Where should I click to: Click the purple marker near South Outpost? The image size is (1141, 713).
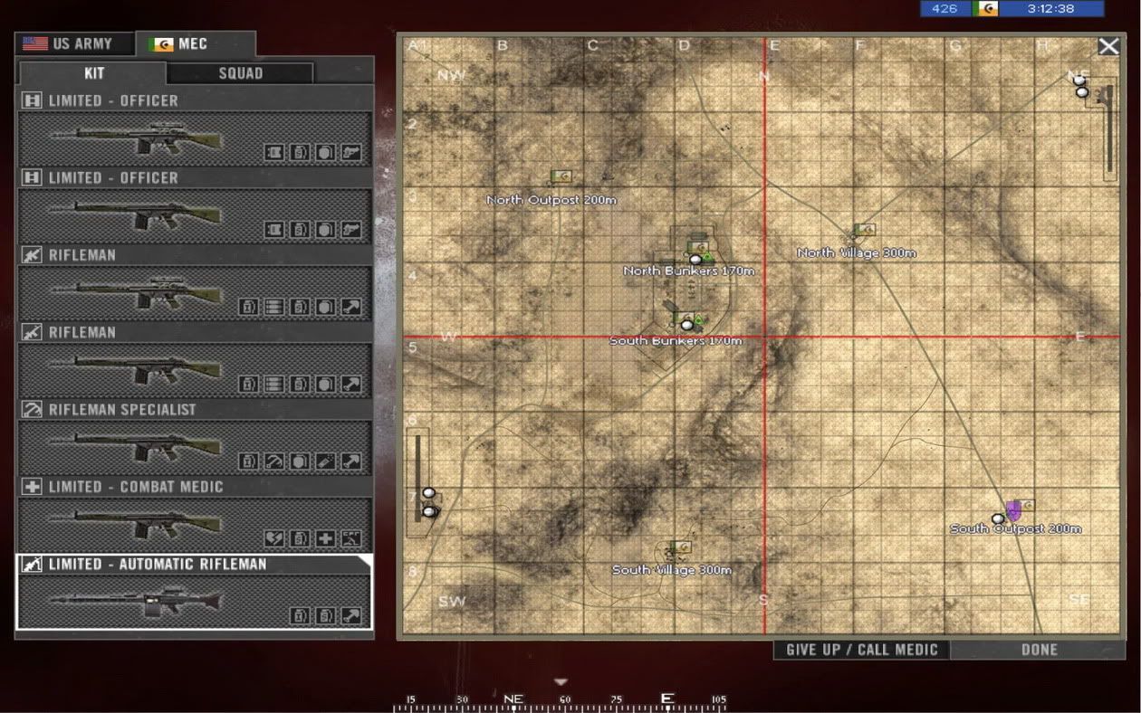[1013, 510]
